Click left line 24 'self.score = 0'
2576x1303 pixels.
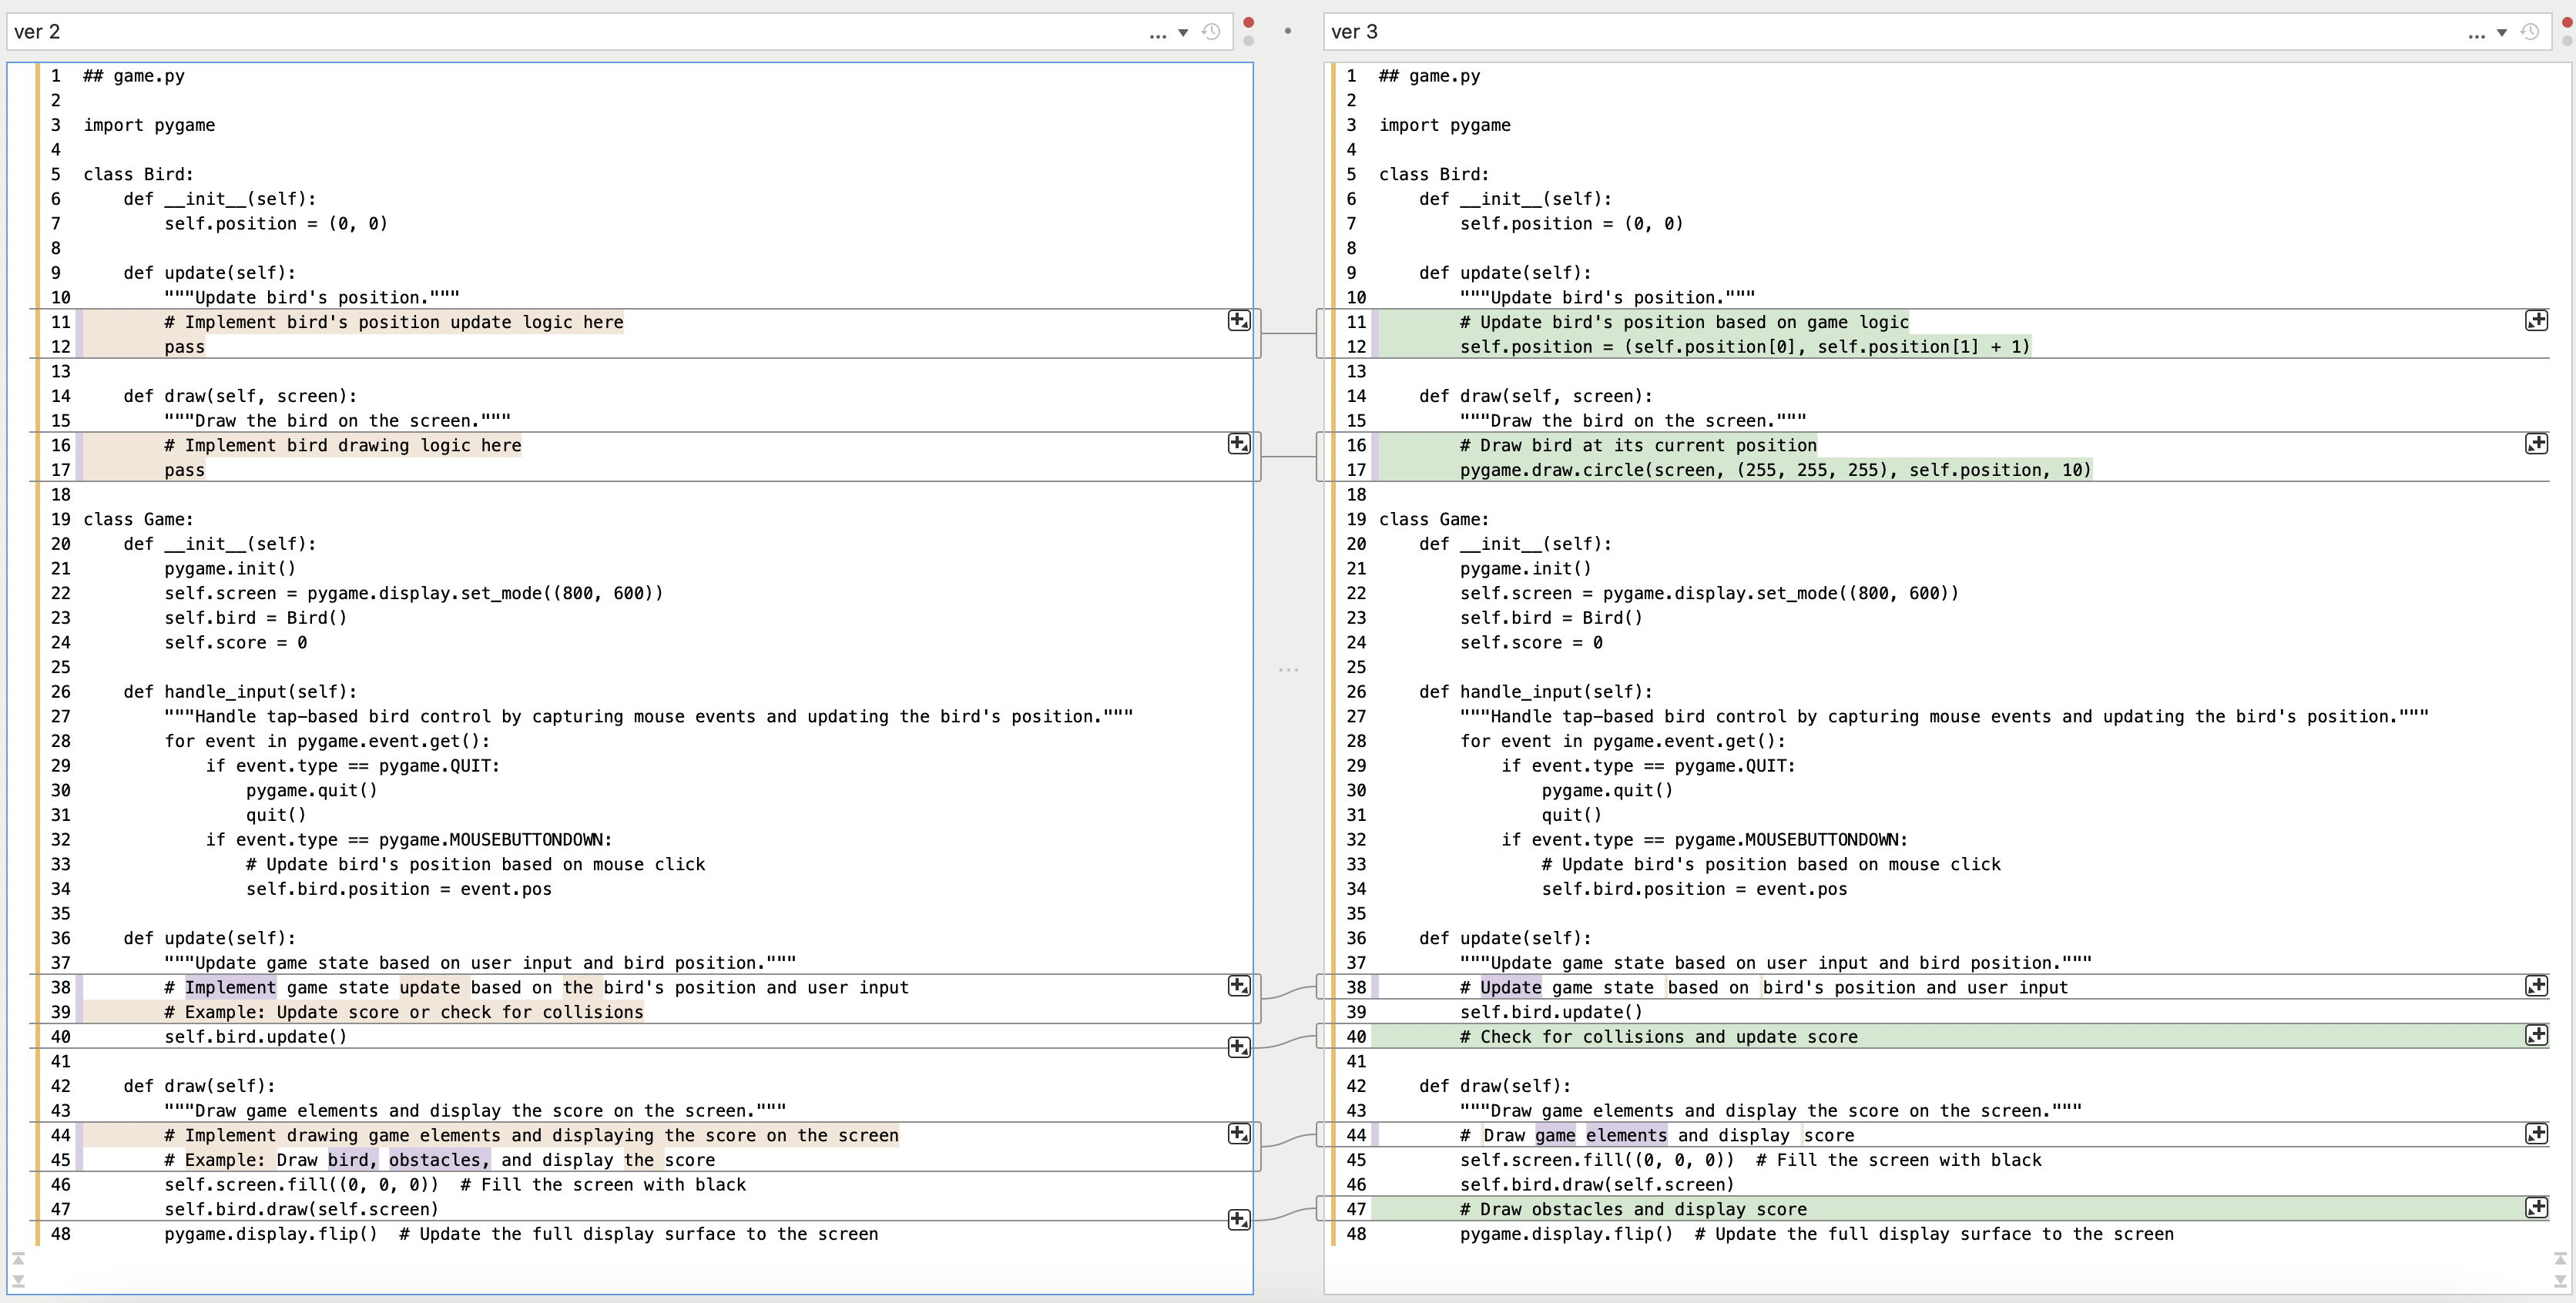pyautogui.click(x=235, y=643)
